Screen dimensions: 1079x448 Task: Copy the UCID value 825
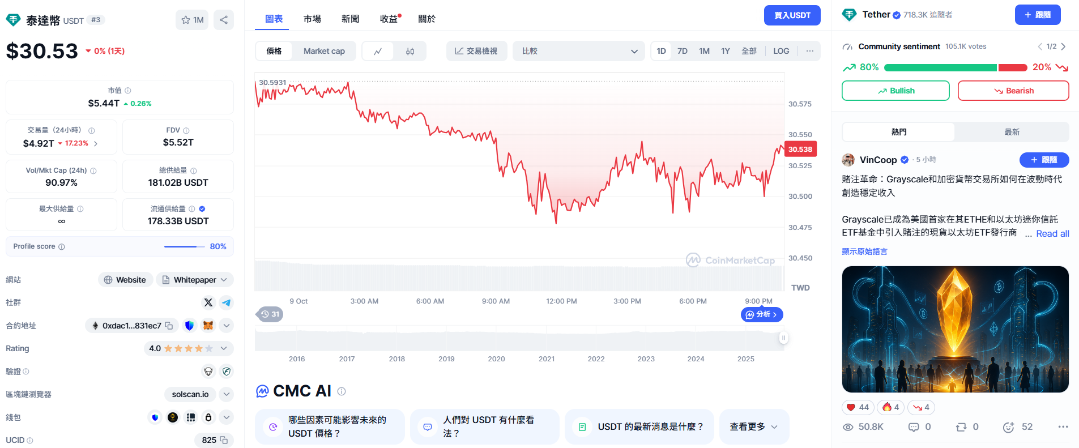click(224, 440)
